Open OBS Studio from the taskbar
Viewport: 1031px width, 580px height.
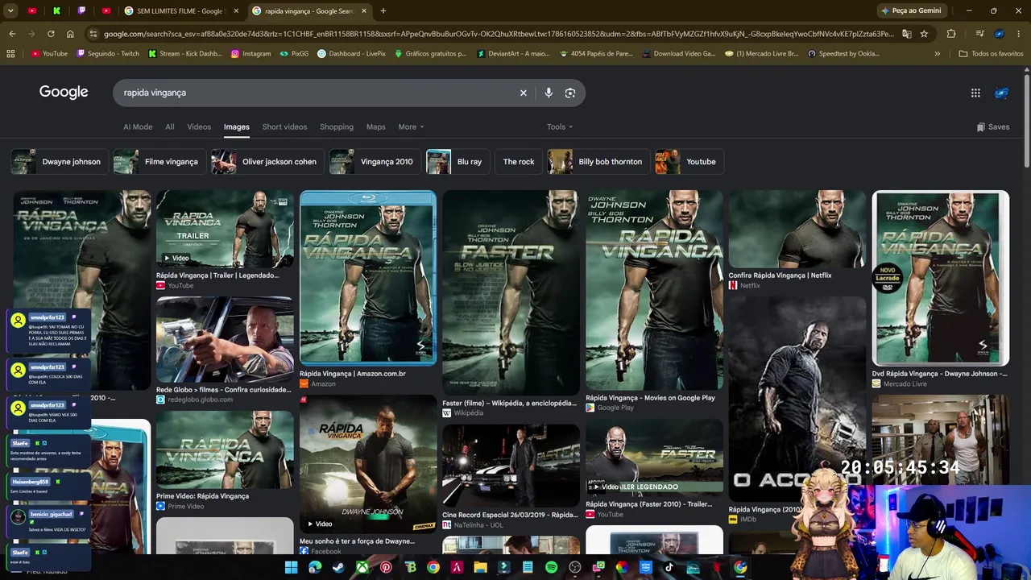click(x=574, y=567)
